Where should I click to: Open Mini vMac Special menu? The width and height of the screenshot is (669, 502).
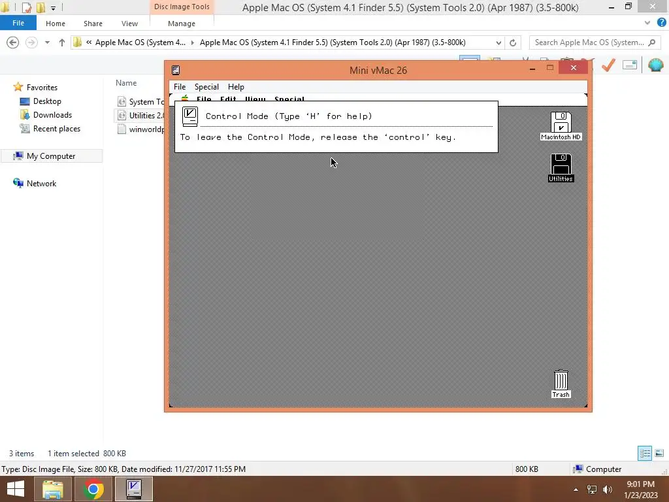coord(206,87)
